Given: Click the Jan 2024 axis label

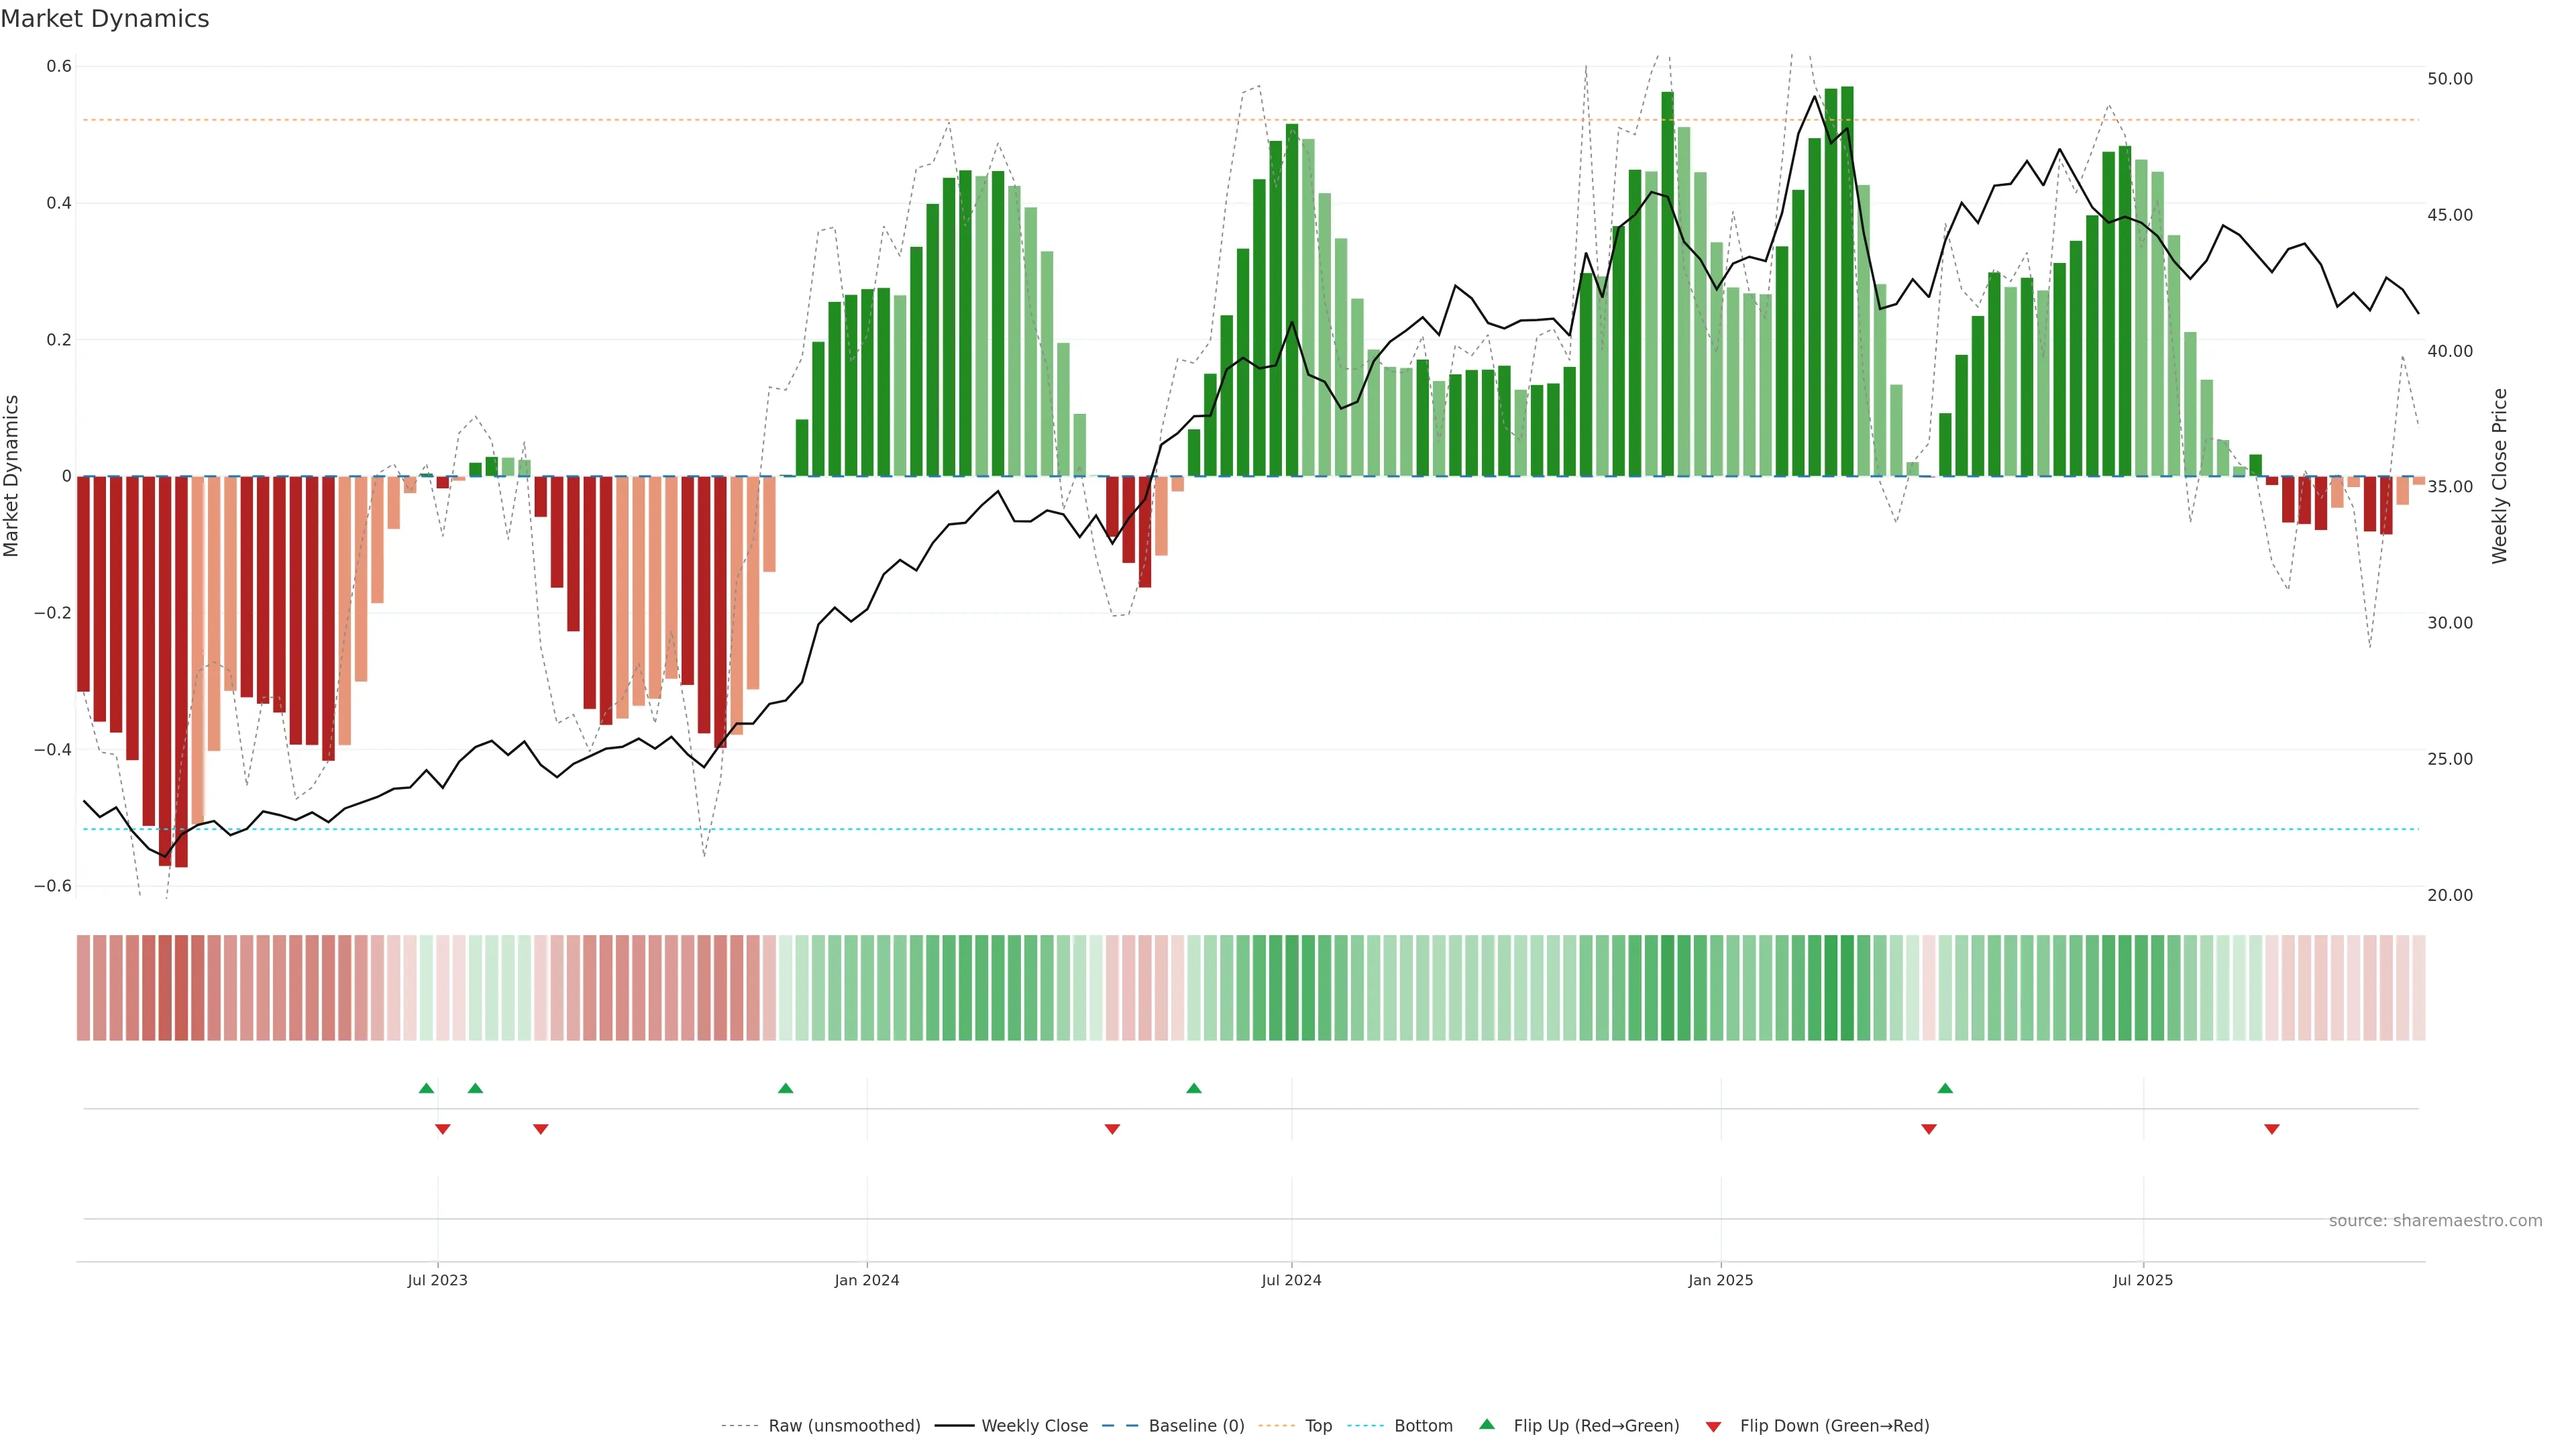Looking at the screenshot, I should pyautogui.click(x=866, y=1280).
